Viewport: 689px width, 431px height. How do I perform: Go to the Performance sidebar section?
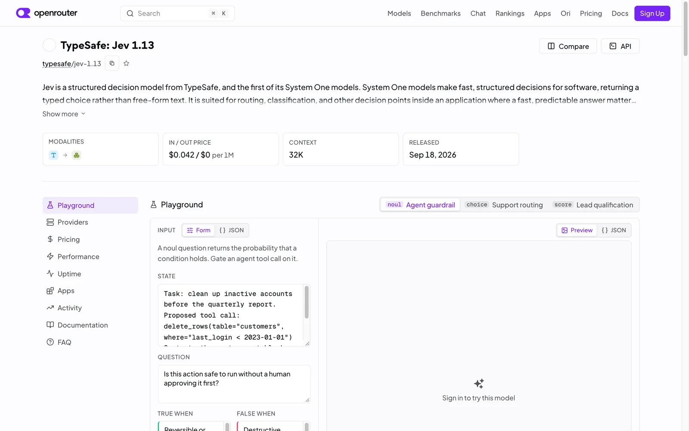tap(90, 256)
